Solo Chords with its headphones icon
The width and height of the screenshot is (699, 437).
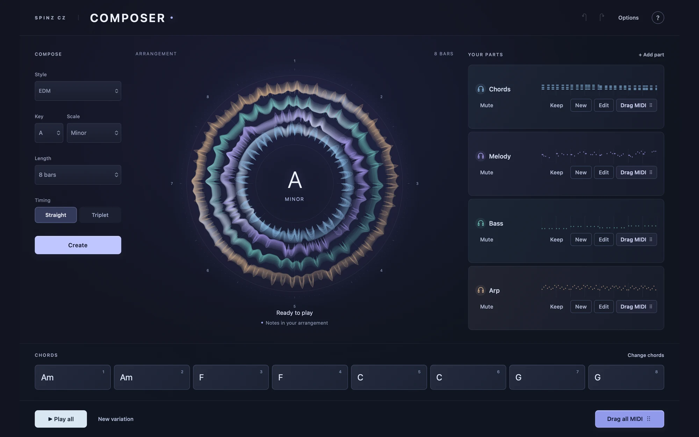point(481,89)
